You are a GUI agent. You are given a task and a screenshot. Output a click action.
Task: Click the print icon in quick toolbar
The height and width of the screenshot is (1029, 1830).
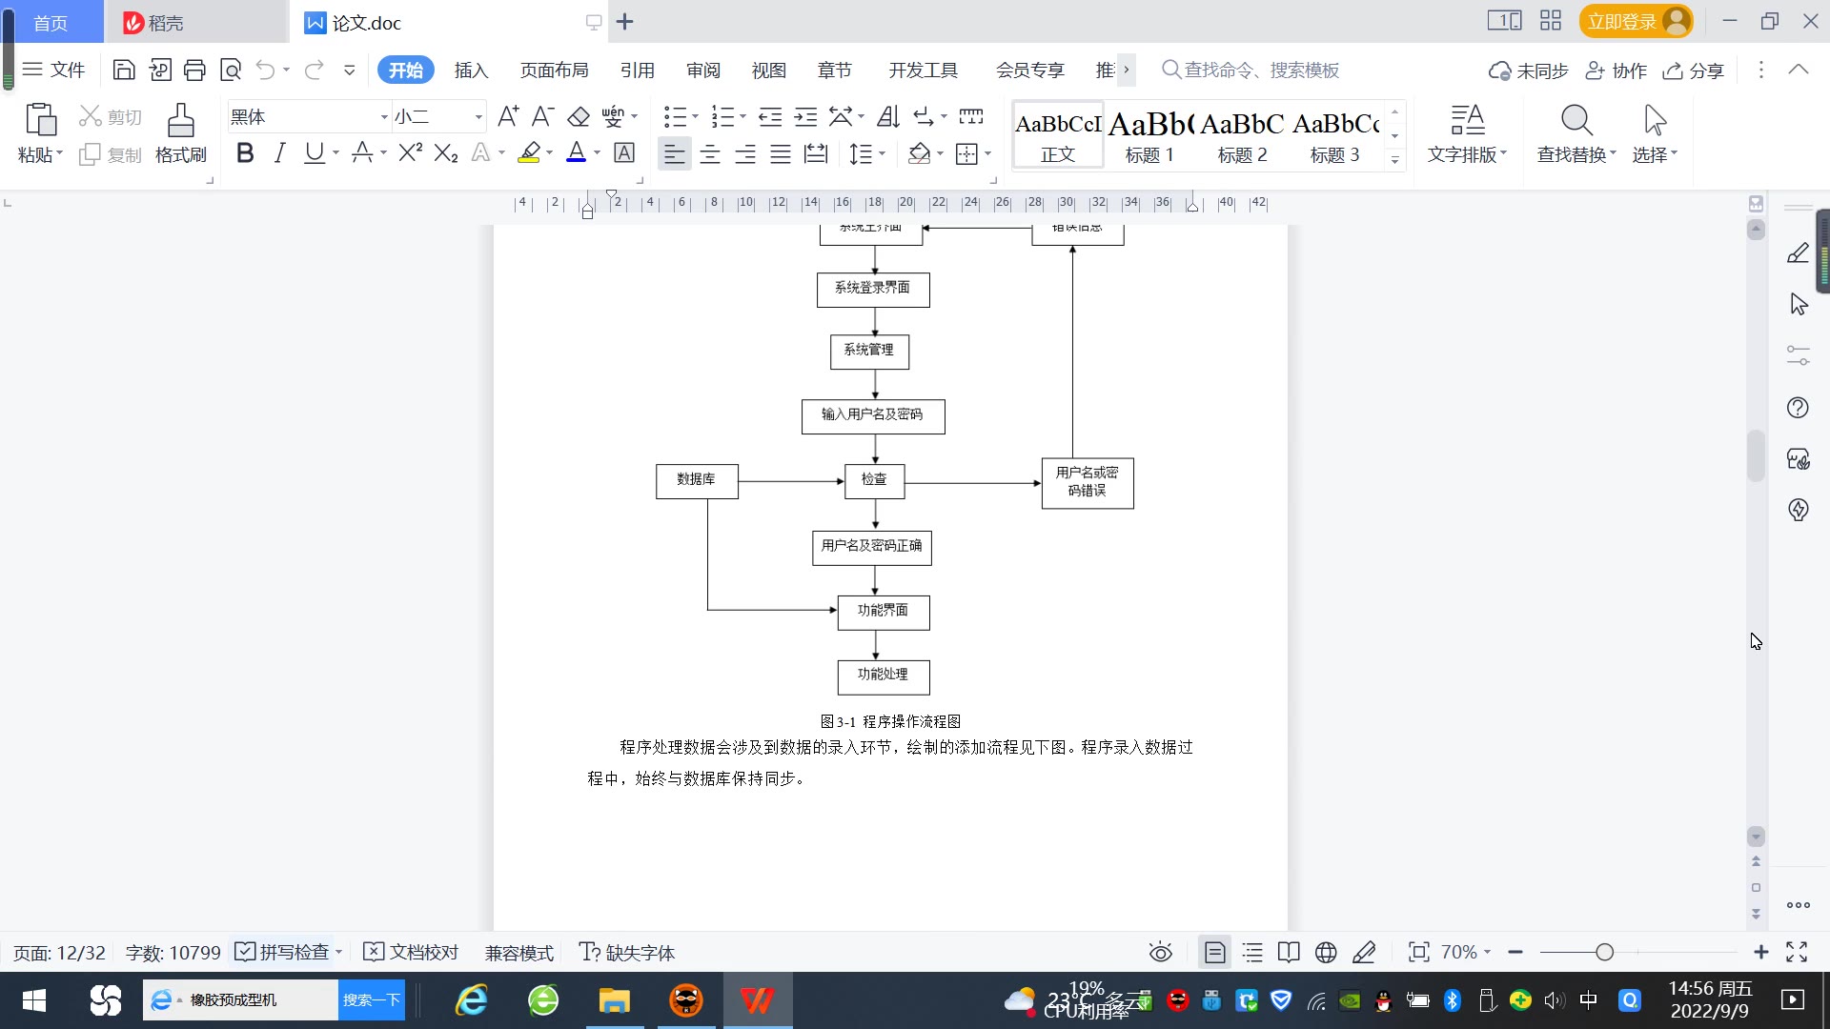(x=194, y=70)
